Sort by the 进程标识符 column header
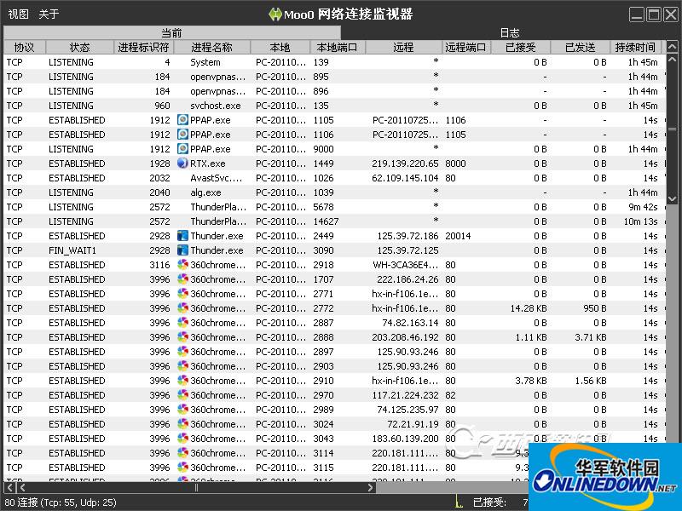This screenshot has height=511, width=682. click(143, 47)
